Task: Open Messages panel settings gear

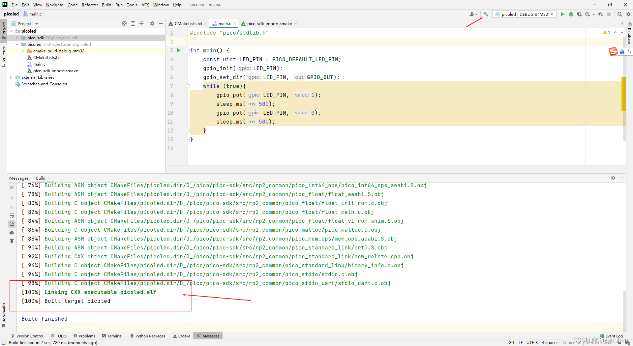Action: 613,178
